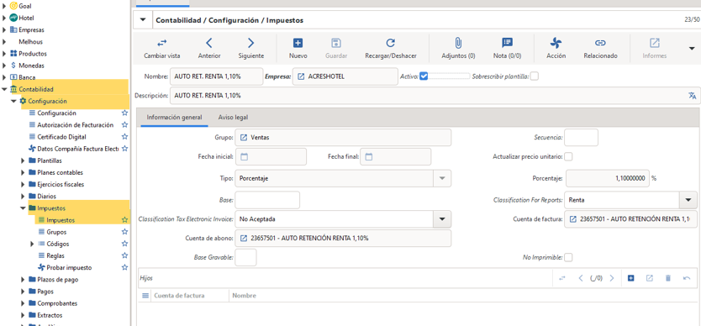Open the tab menu arrow beside Contabilidad title
701x326 pixels.
pos(143,19)
